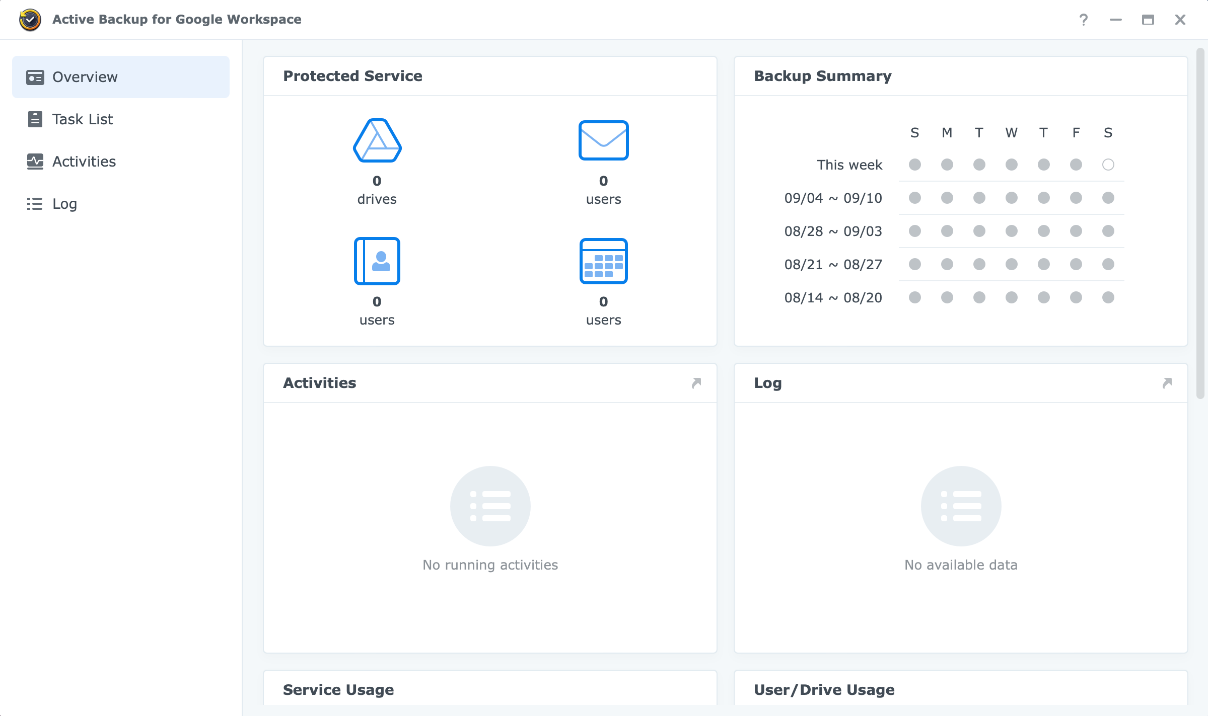Click '0 users' under the Mail icon
The image size is (1208, 716).
603,190
